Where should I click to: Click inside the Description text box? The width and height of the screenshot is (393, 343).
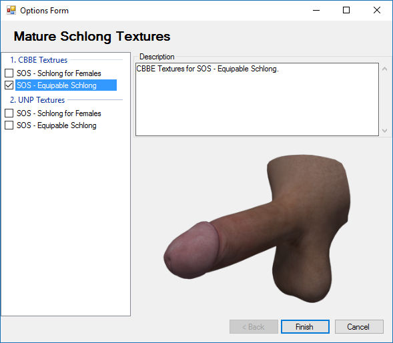tap(257, 99)
